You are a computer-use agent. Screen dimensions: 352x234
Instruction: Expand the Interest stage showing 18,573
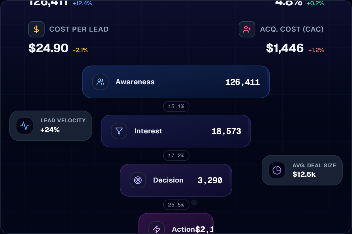[x=176, y=131]
